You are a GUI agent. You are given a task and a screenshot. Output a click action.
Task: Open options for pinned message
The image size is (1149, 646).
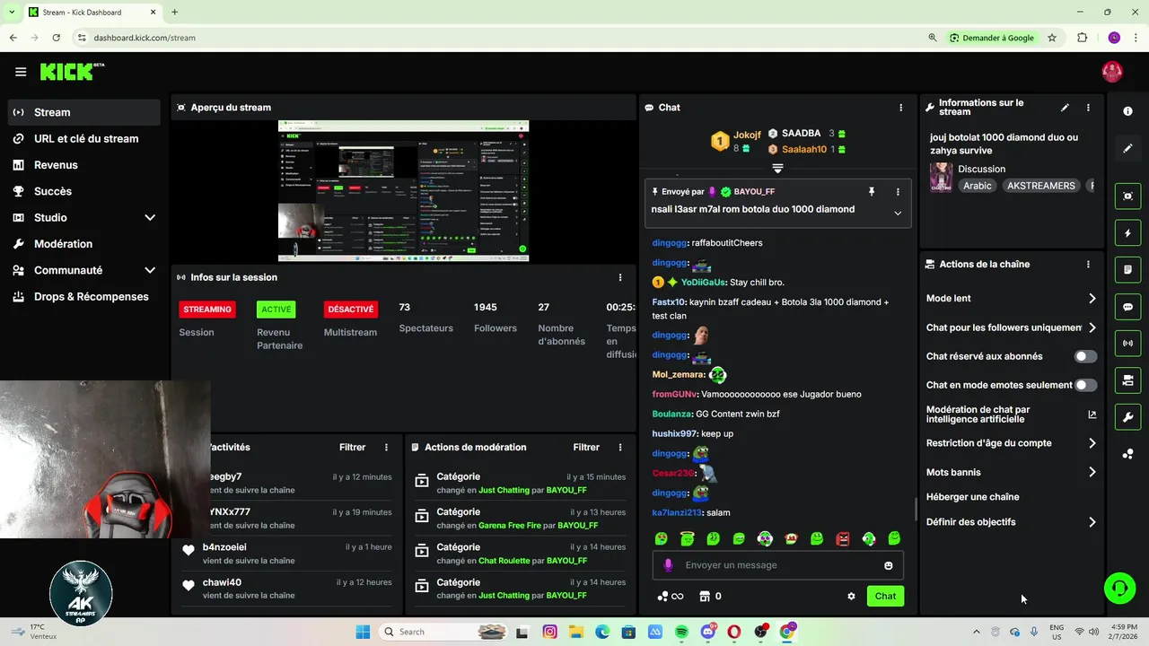[x=898, y=192]
